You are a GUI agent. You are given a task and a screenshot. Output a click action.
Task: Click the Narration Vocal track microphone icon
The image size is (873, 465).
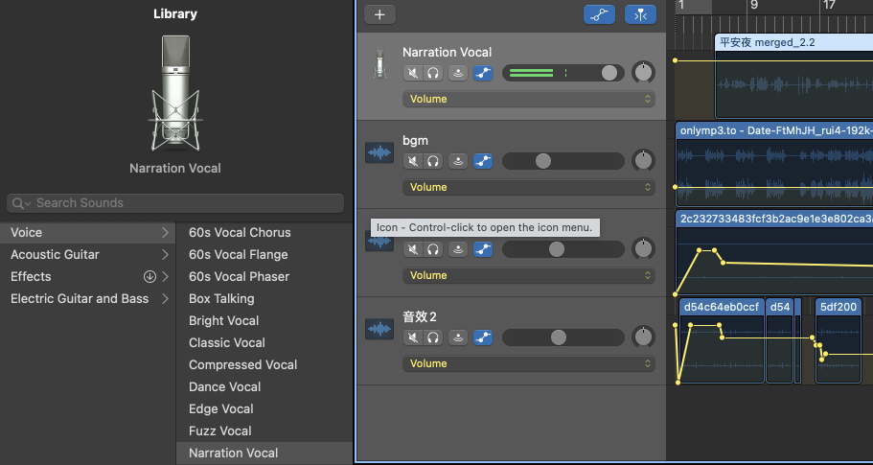tap(380, 65)
